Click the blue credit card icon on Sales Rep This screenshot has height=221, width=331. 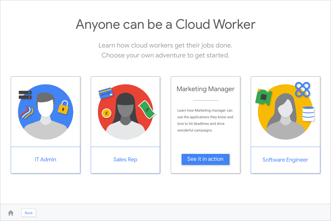pyautogui.click(x=106, y=93)
